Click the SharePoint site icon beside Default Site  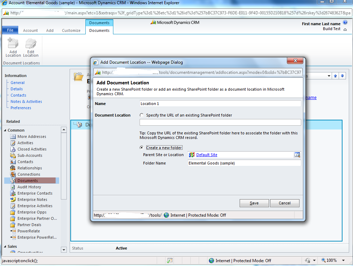pyautogui.click(x=191, y=155)
